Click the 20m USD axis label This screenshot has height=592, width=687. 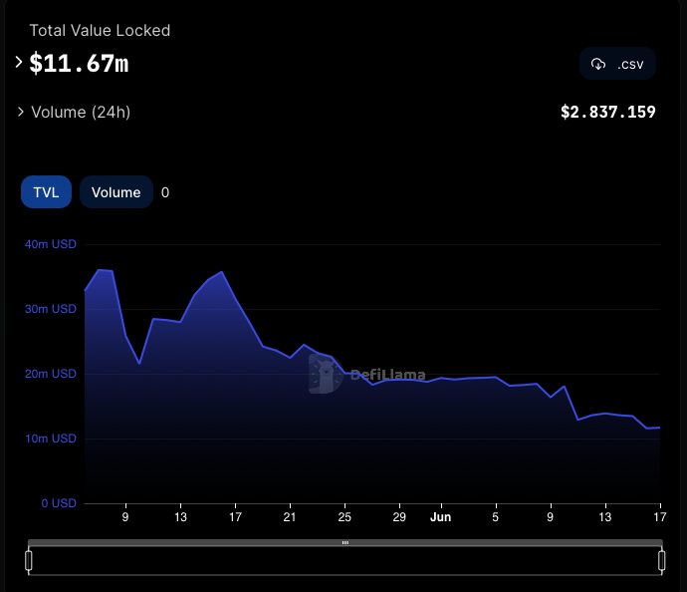51,374
